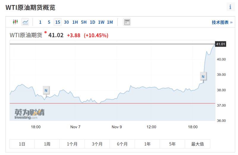Open the right N news marker

[x=203, y=76]
